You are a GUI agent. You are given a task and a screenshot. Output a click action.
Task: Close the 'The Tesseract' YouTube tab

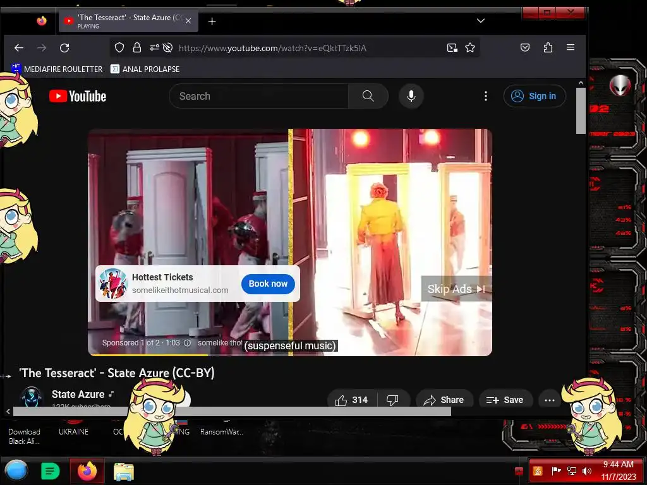pos(188,21)
